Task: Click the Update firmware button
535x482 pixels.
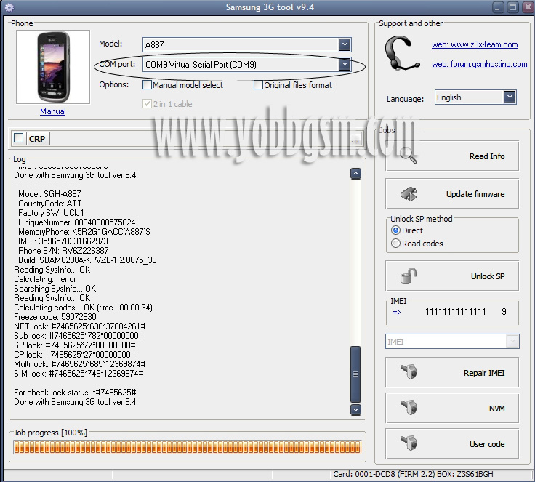Action: (x=452, y=194)
